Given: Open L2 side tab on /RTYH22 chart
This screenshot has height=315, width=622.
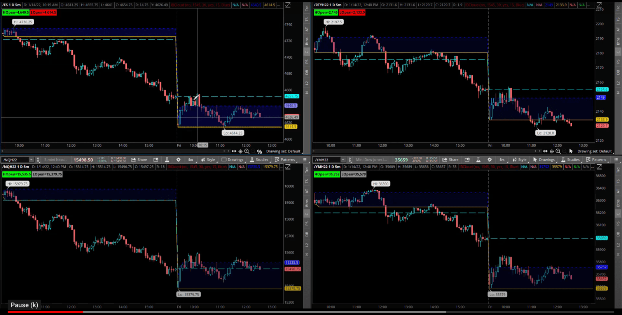Looking at the screenshot, I should coord(618,83).
